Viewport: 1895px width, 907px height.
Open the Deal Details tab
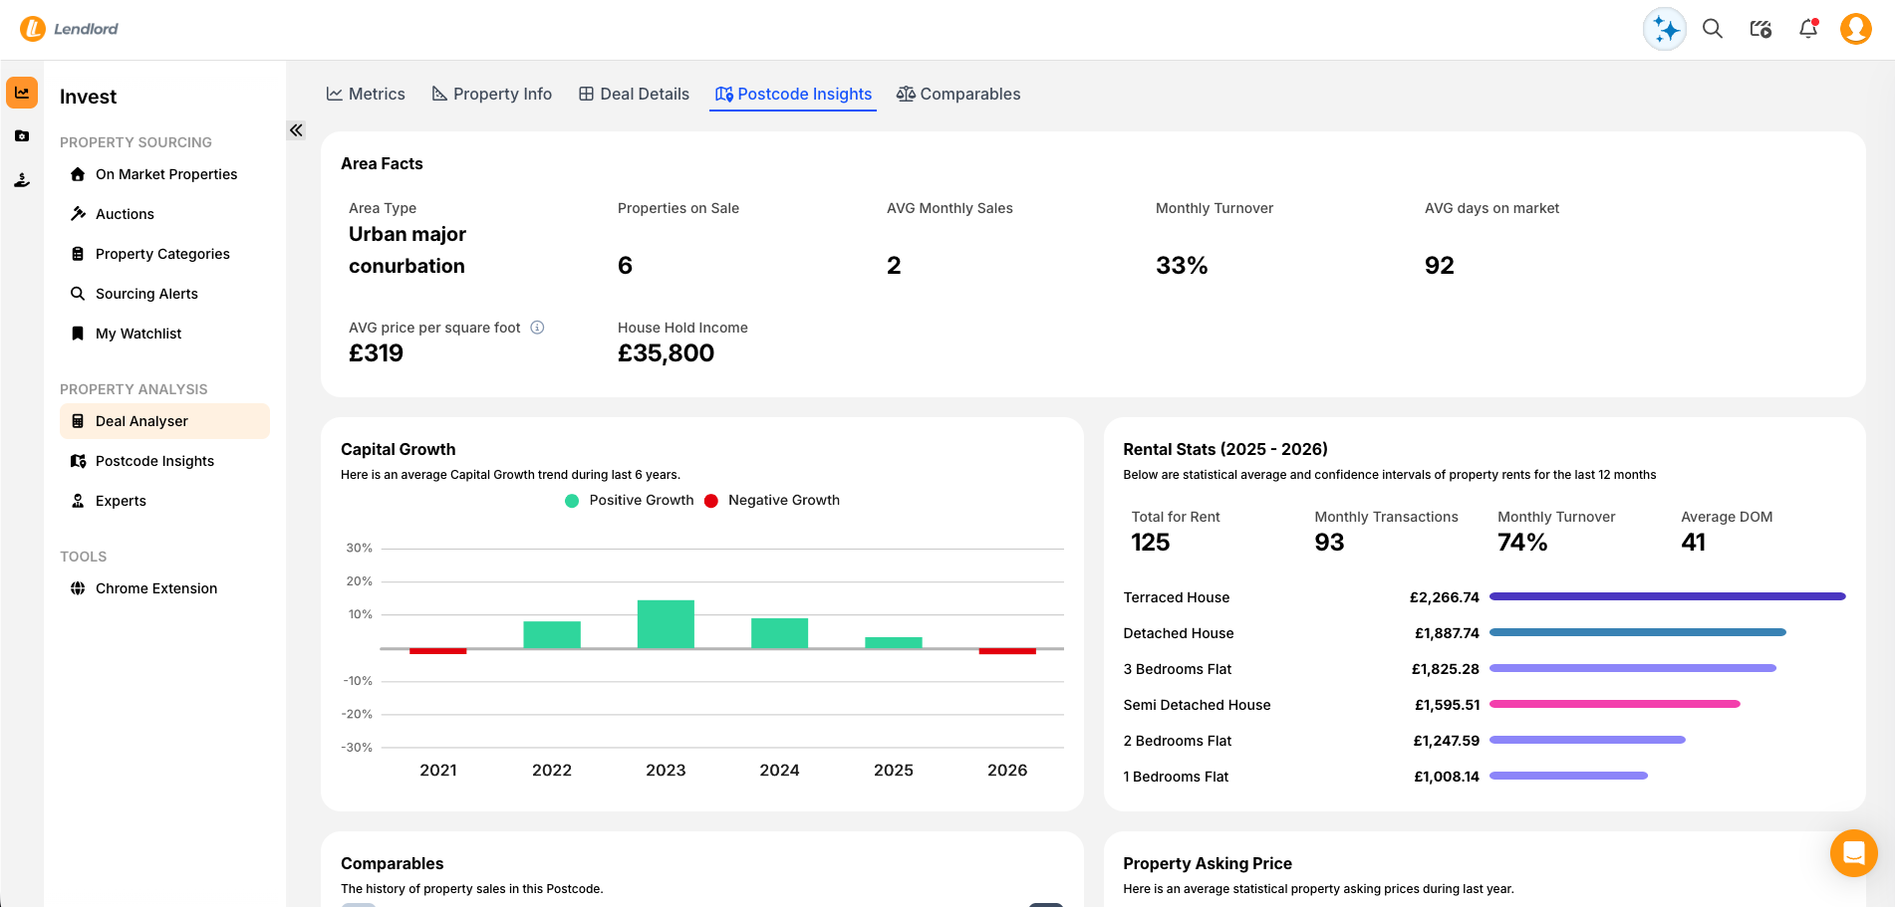634,95
